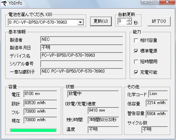Click the 残り時間 label
The height and width of the screenshot is (140, 176).
(74, 120)
